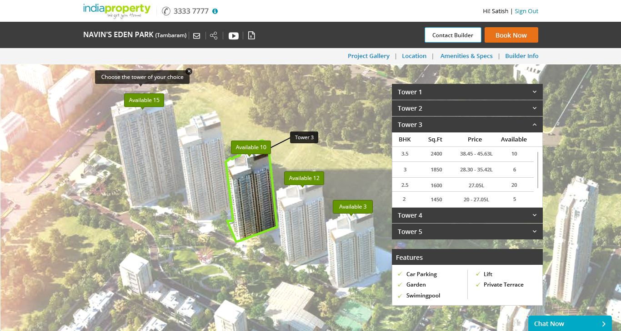621x331 pixels.
Task: Click the '27.05L' price cell
Action: click(476, 185)
